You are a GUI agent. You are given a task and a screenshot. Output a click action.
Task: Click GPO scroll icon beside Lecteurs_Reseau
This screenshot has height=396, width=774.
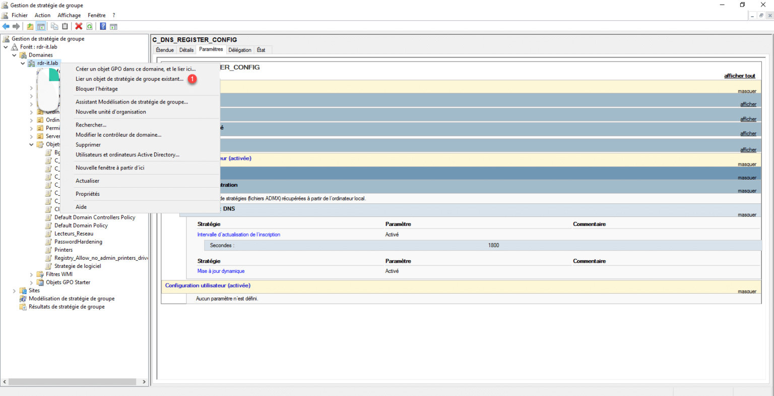point(49,234)
